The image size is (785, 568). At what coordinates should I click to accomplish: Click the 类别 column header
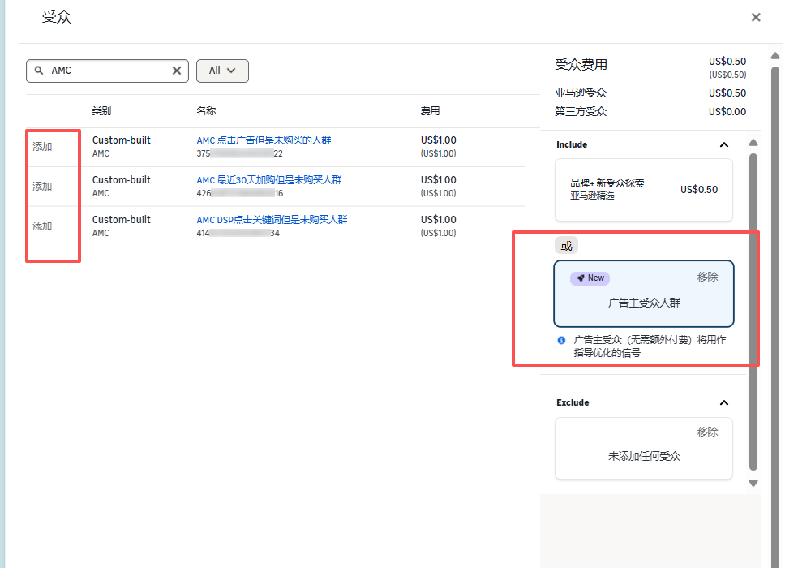[101, 111]
